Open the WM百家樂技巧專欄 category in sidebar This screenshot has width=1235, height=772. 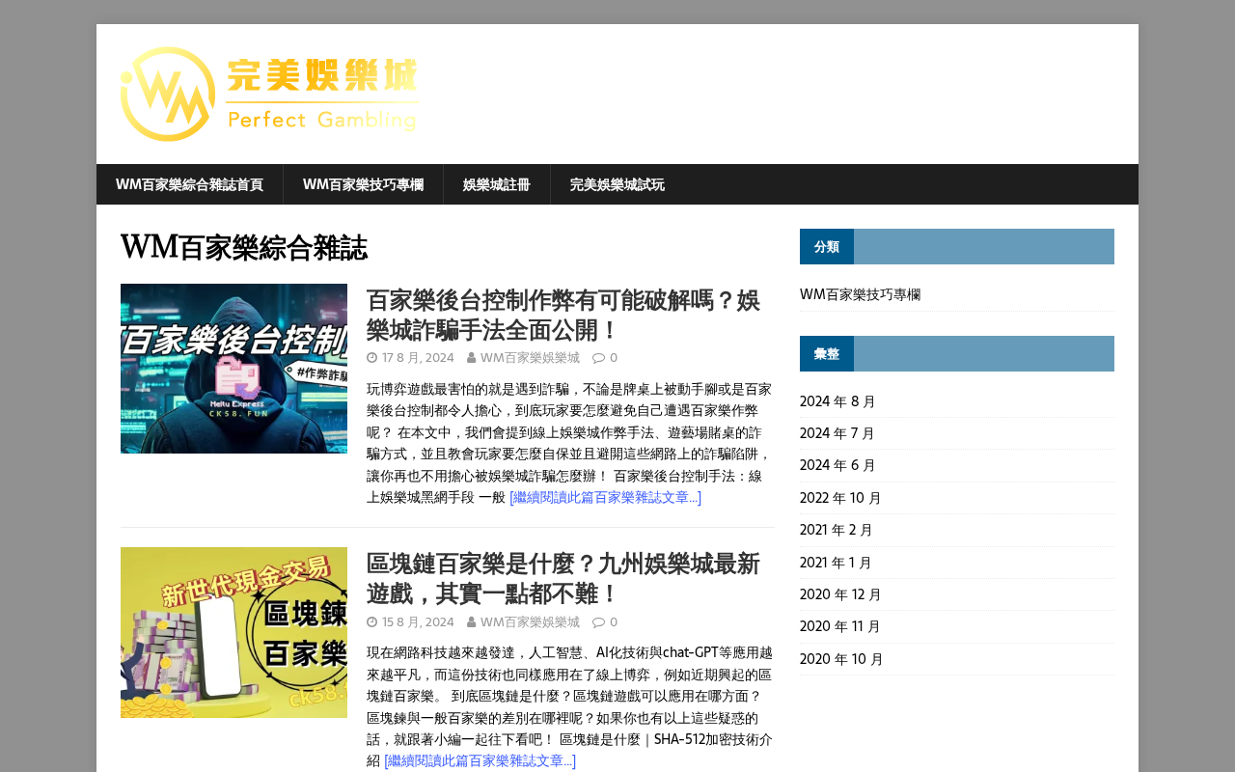coord(861,294)
